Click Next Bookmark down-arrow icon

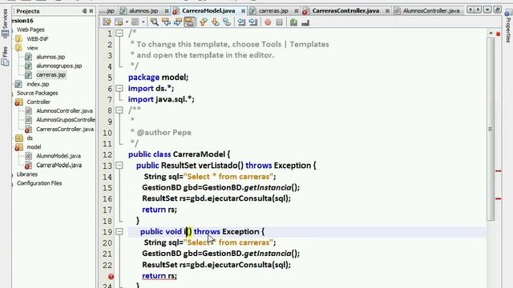216,22
